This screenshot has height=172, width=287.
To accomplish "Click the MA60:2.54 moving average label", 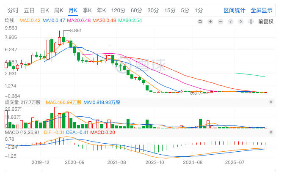I will tap(130, 20).
